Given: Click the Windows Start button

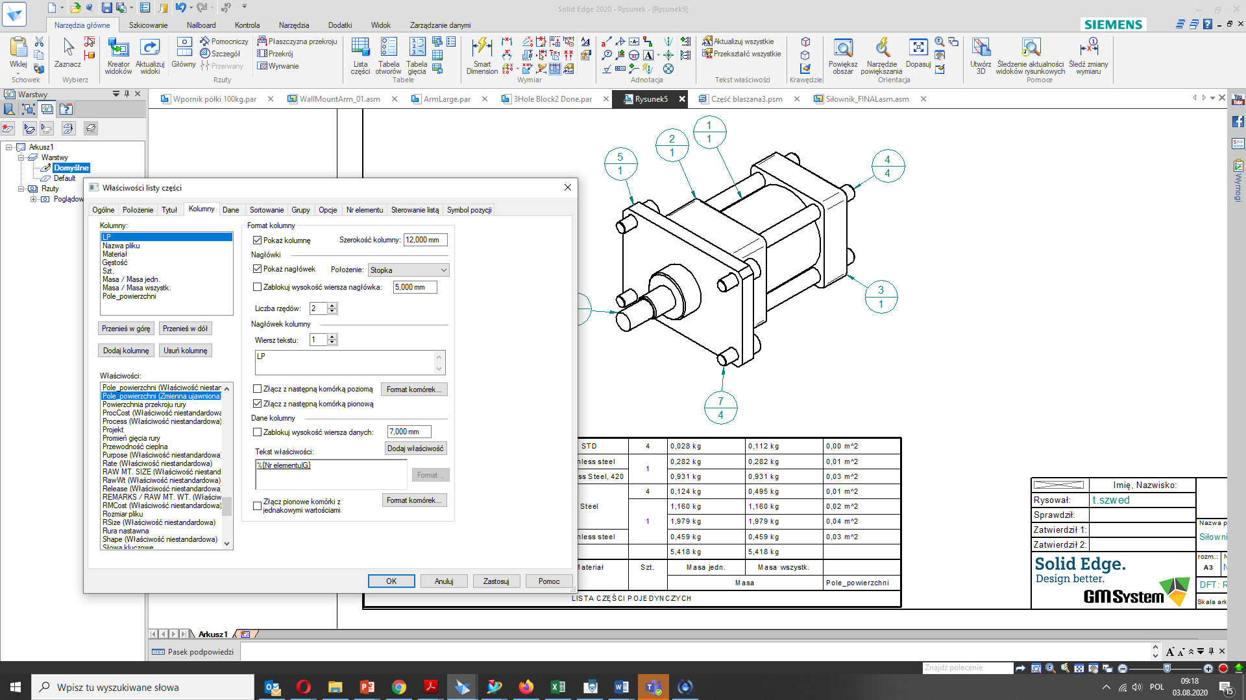Looking at the screenshot, I should [x=16, y=687].
